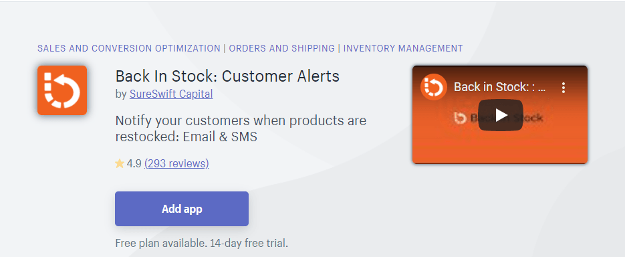Image resolution: width=625 pixels, height=257 pixels.
Task: Select the Inventory Management category link
Action: [403, 48]
